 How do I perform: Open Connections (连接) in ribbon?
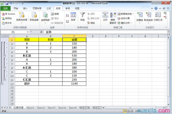coord(55,14)
